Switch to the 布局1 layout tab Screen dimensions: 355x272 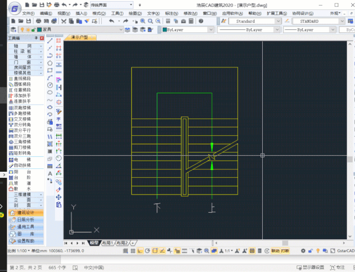click(107, 243)
